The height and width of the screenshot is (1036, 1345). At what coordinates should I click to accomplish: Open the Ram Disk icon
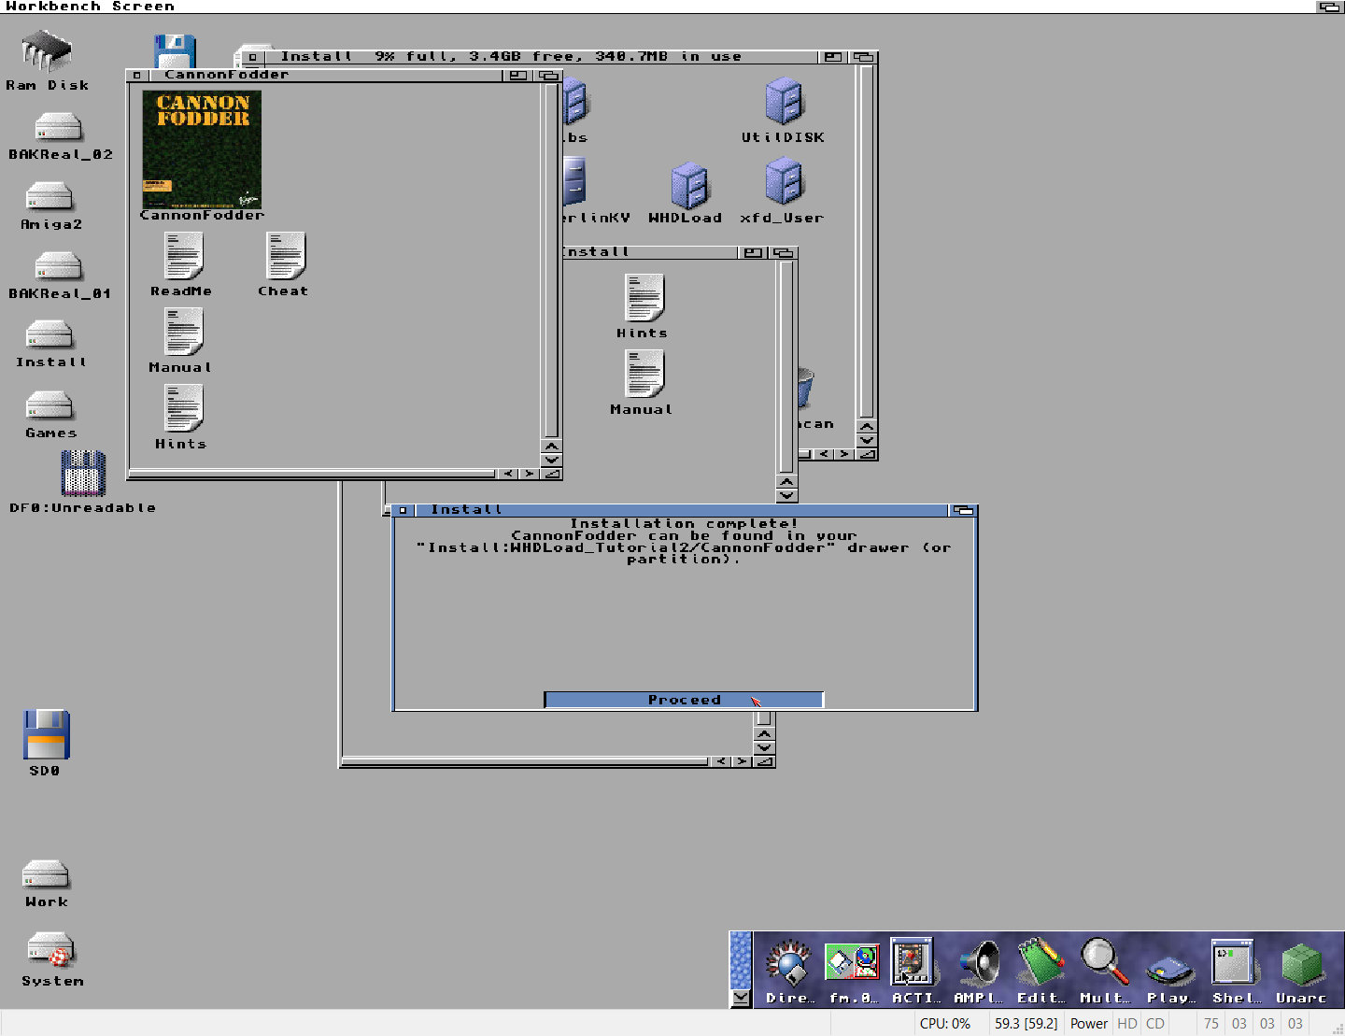(x=47, y=51)
